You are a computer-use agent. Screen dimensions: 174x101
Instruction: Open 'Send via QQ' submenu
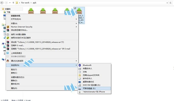(42, 61)
